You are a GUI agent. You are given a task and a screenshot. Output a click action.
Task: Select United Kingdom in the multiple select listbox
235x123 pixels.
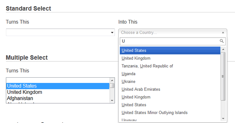click(58, 92)
